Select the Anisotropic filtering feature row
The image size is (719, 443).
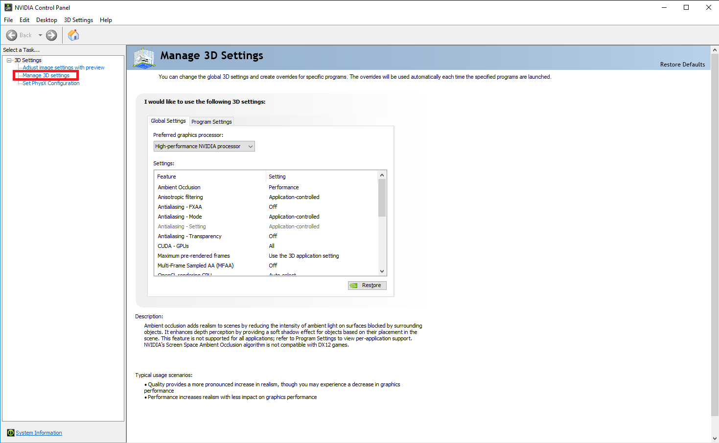pyautogui.click(x=267, y=197)
